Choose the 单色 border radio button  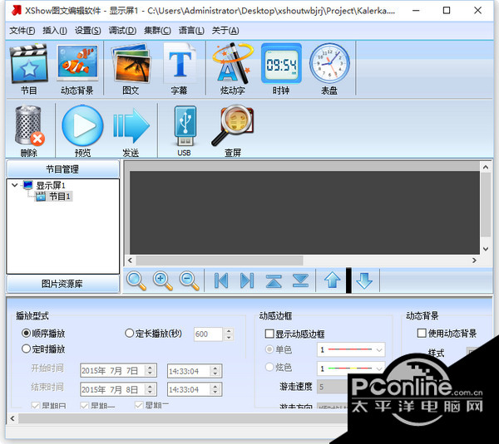click(x=269, y=349)
